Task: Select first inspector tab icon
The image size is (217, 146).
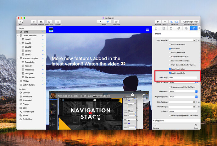Action: (x=156, y=28)
